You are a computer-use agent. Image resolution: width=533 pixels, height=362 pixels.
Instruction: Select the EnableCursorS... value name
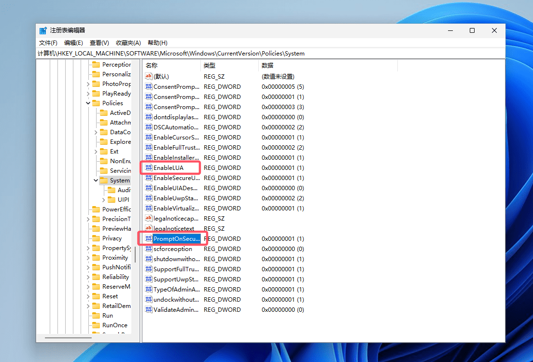176,138
